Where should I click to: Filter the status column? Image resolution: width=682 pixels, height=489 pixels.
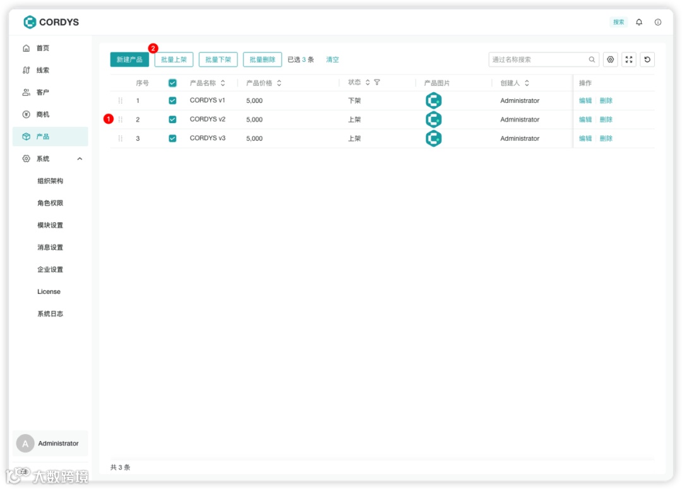point(377,82)
